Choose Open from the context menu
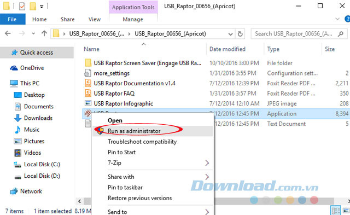 (115, 120)
